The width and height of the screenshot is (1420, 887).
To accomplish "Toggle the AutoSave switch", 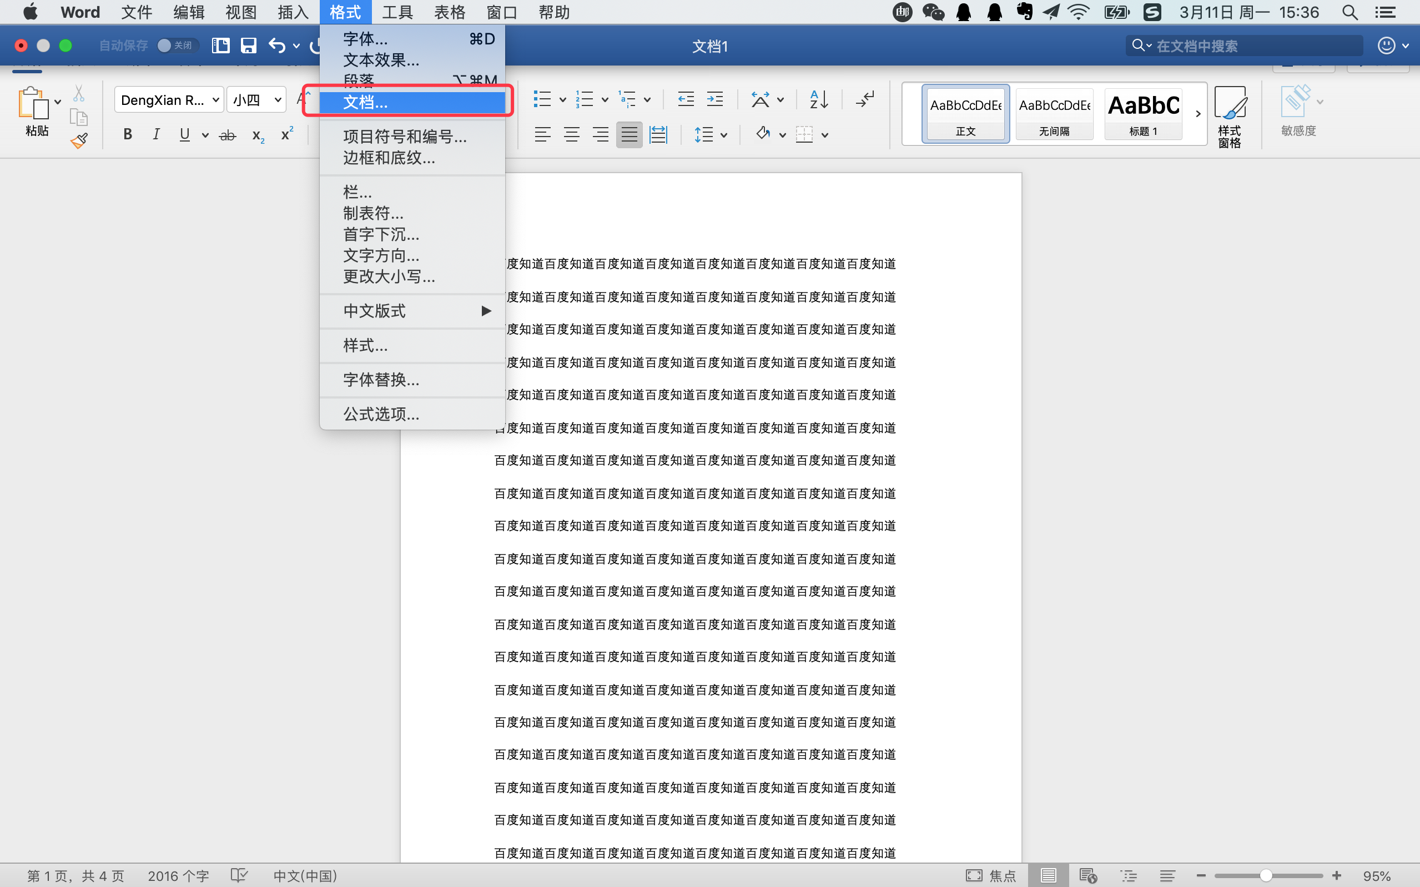I will click(x=177, y=46).
